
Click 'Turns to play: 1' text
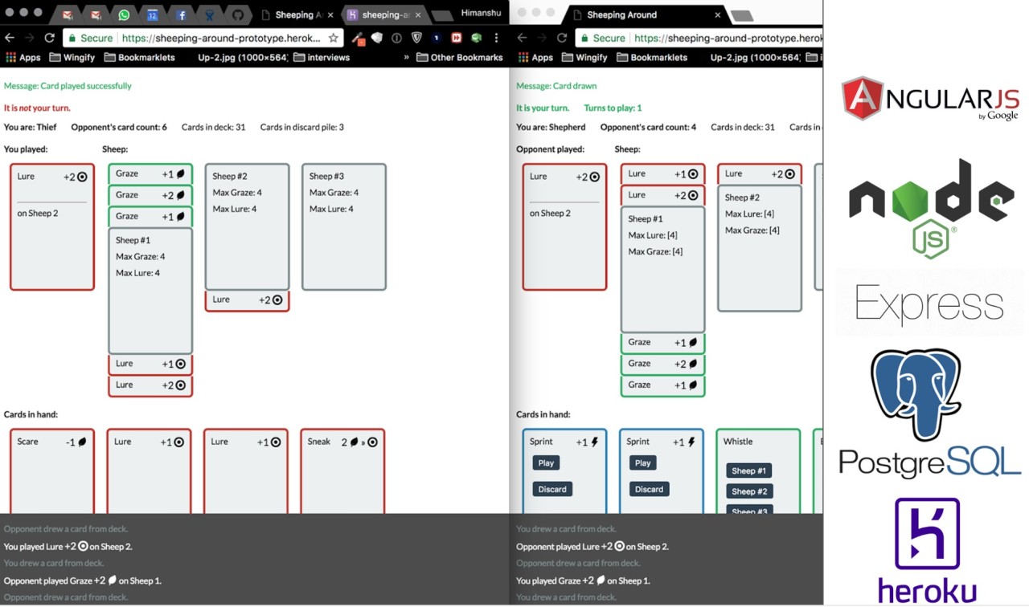613,108
